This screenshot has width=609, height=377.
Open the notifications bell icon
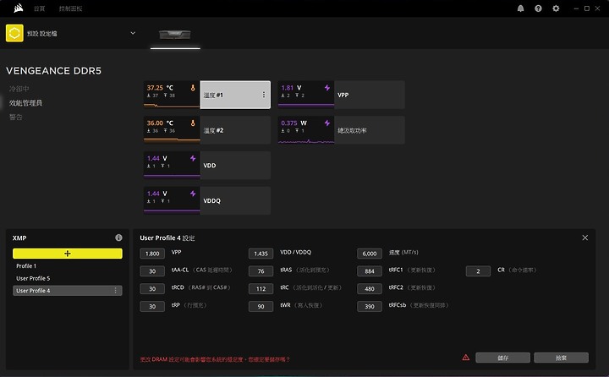[x=520, y=8]
